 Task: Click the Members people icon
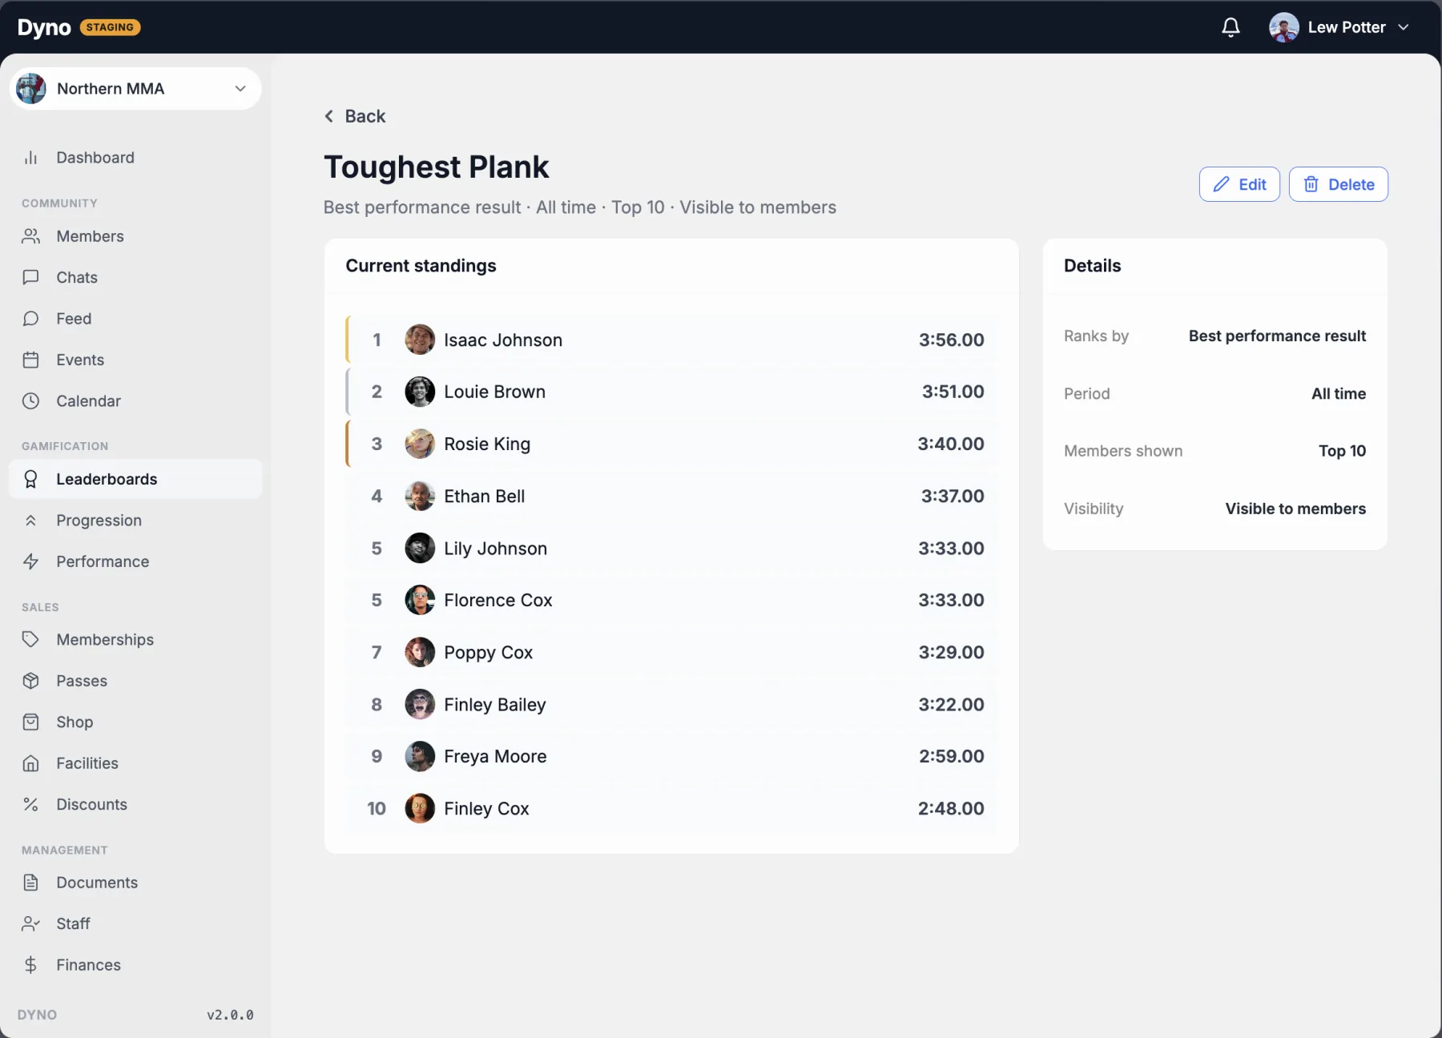(x=30, y=236)
